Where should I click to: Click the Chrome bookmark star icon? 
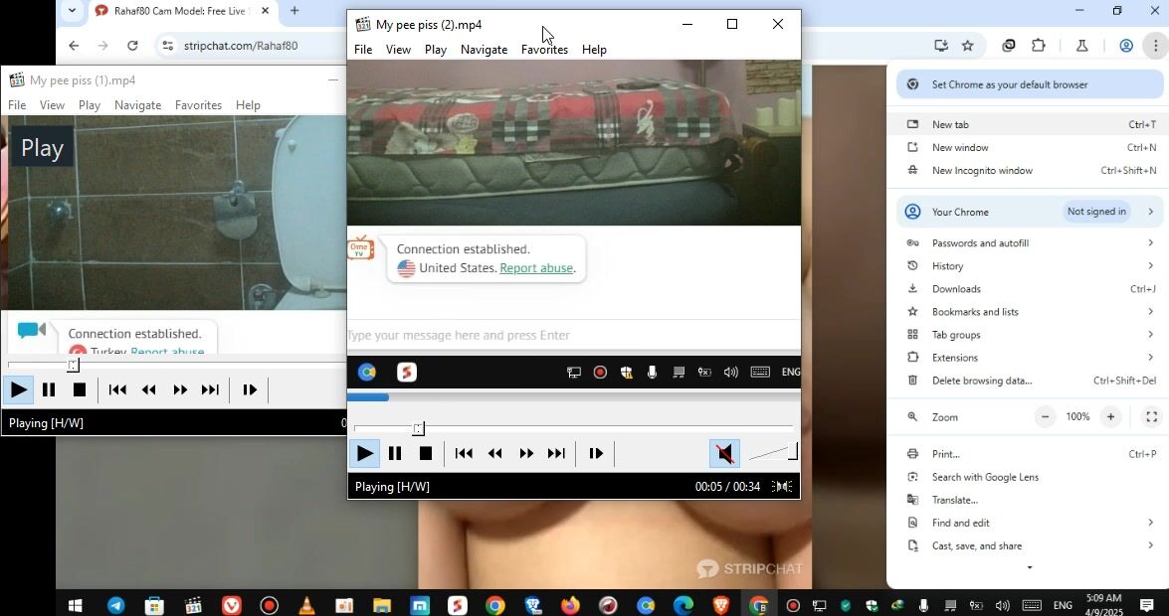coord(967,46)
